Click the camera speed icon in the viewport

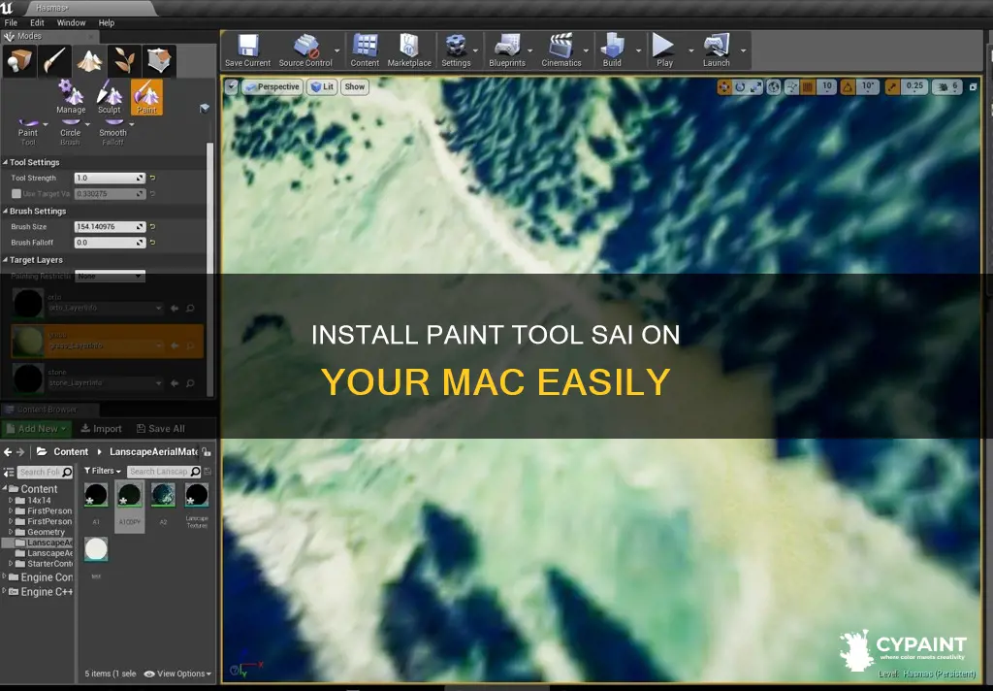944,87
